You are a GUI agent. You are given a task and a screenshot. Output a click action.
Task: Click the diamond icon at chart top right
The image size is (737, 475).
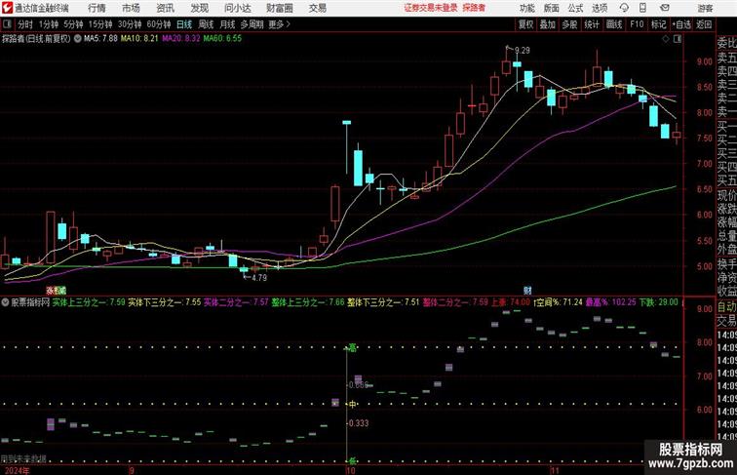coord(666,39)
